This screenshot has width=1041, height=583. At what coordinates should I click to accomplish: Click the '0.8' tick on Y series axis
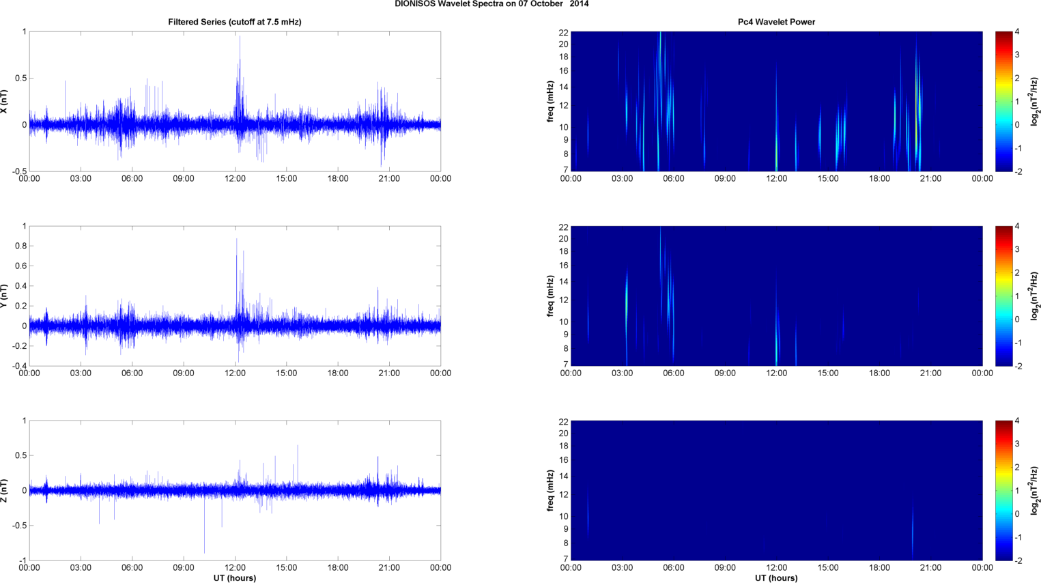20,246
